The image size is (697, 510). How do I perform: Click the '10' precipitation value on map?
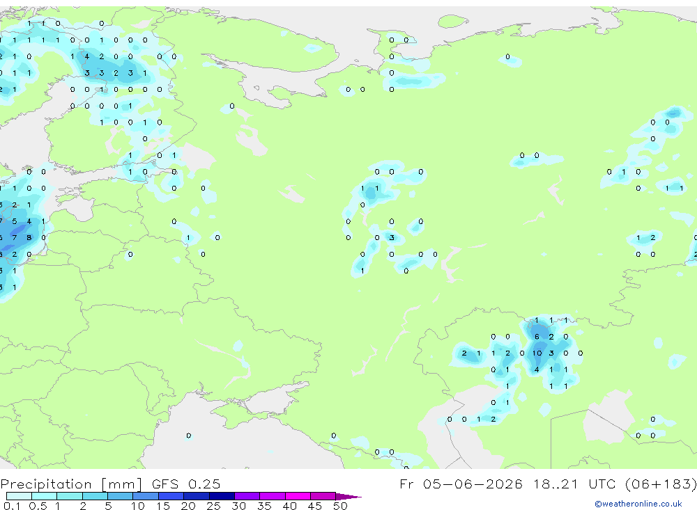coord(537,353)
